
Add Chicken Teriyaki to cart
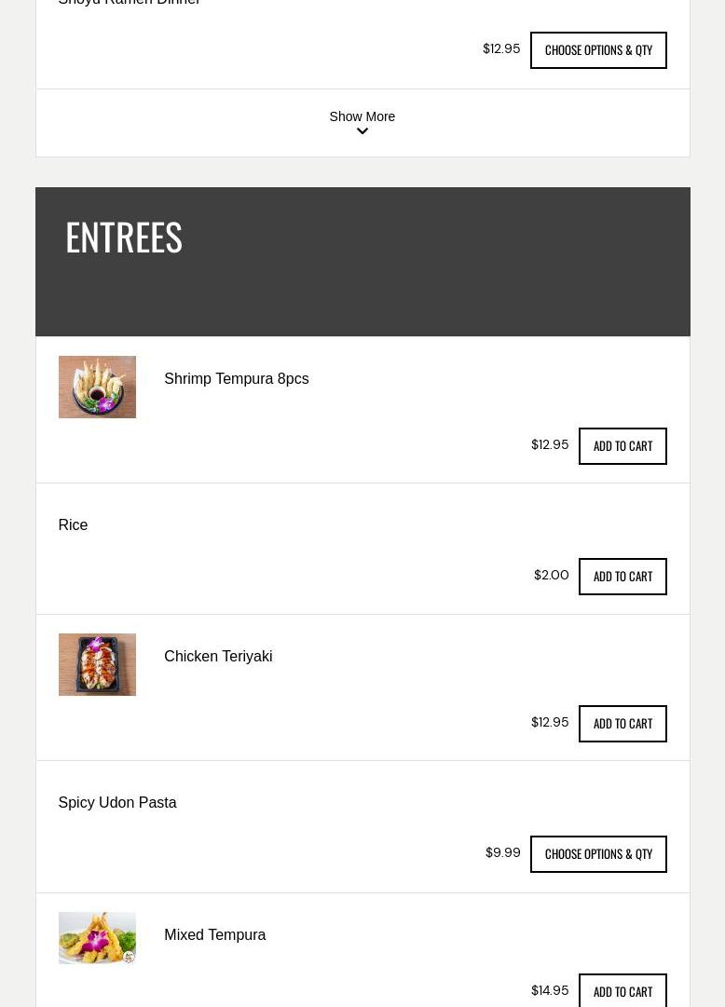[622, 724]
